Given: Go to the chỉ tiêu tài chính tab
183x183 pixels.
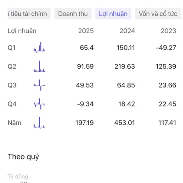Looking at the screenshot, I should click(x=29, y=14).
